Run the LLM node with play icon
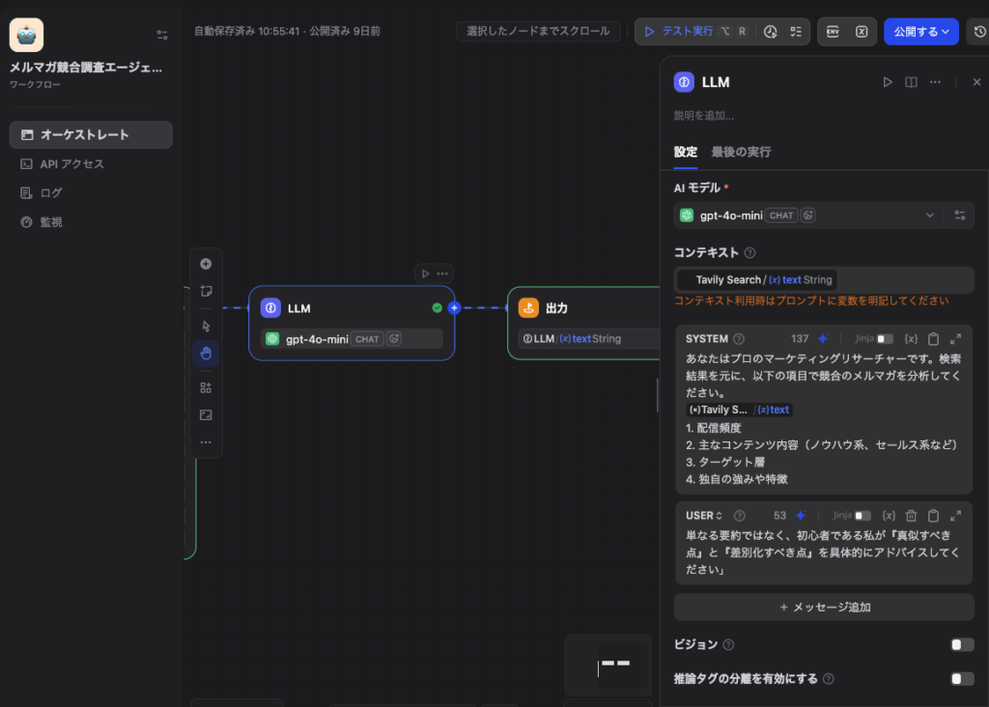 888,82
